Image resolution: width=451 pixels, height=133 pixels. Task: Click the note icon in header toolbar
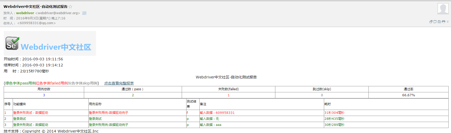pos(435,22)
